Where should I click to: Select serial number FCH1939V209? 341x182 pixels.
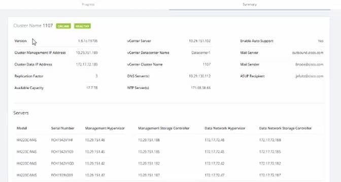pos(62,175)
